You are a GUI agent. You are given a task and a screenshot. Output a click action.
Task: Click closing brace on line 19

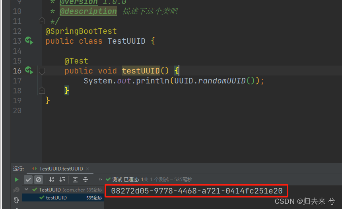[x=48, y=101]
